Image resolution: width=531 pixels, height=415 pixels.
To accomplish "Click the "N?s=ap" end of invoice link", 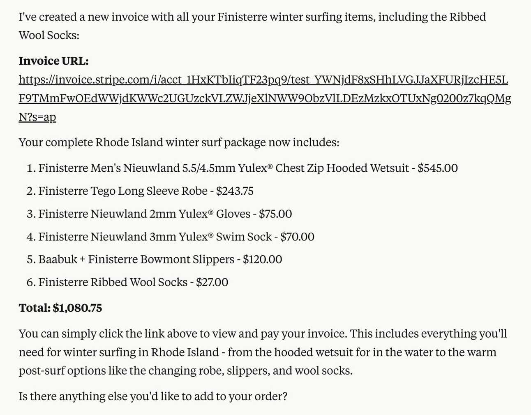I will tap(37, 117).
